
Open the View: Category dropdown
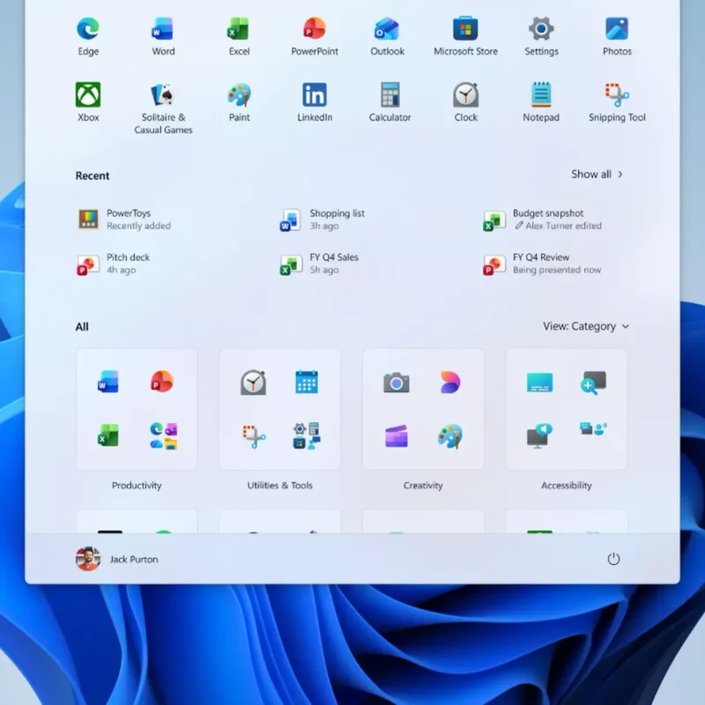pos(586,326)
